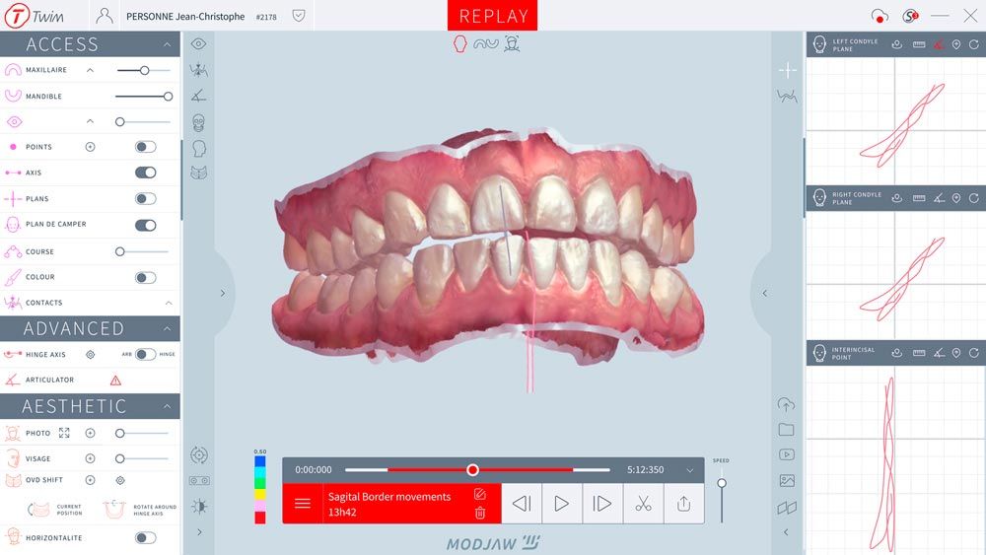Reset the Interincisal Point graph with refresh icon

(974, 352)
